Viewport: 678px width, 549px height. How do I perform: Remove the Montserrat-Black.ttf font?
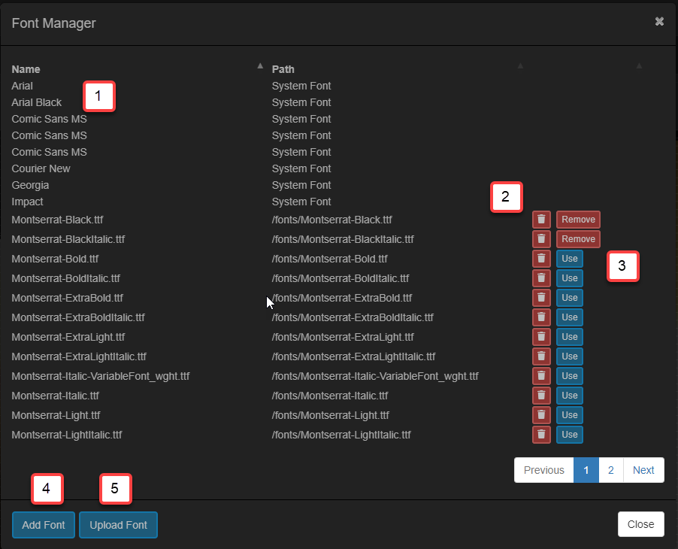coord(577,220)
